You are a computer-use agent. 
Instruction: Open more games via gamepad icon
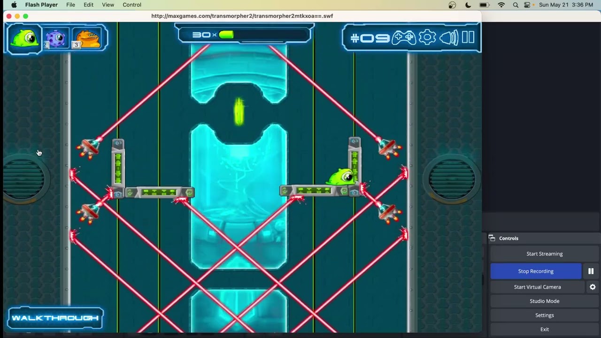coord(404,38)
